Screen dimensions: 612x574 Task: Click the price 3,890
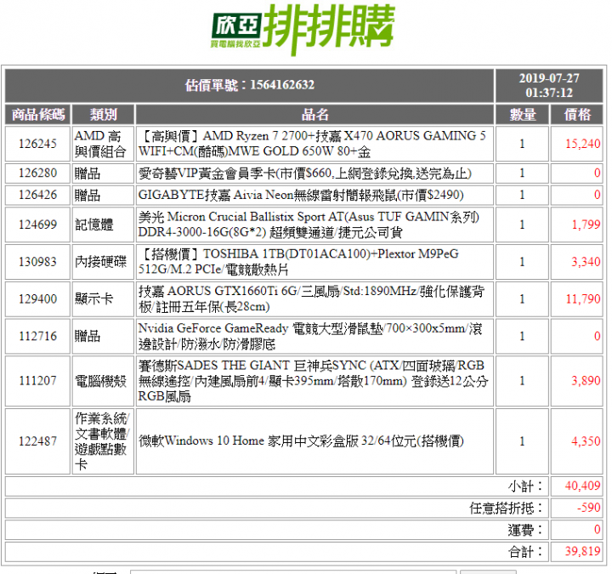tap(586, 381)
